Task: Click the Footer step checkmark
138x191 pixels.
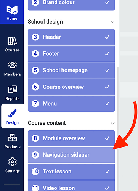Action: pos(107,54)
